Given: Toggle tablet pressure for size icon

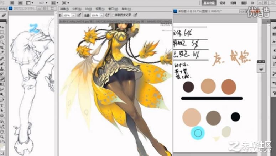Looking at the screenshot, I should [135, 16].
